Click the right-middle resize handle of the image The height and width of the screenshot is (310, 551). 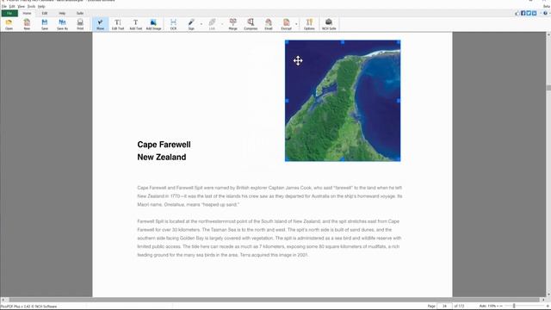[399, 101]
